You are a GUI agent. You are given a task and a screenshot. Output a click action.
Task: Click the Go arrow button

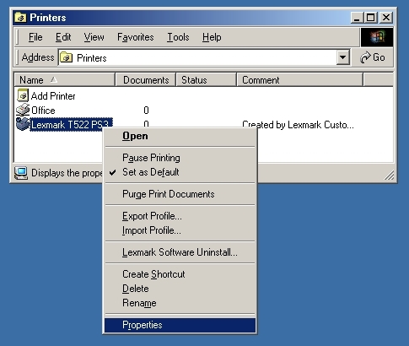point(373,57)
